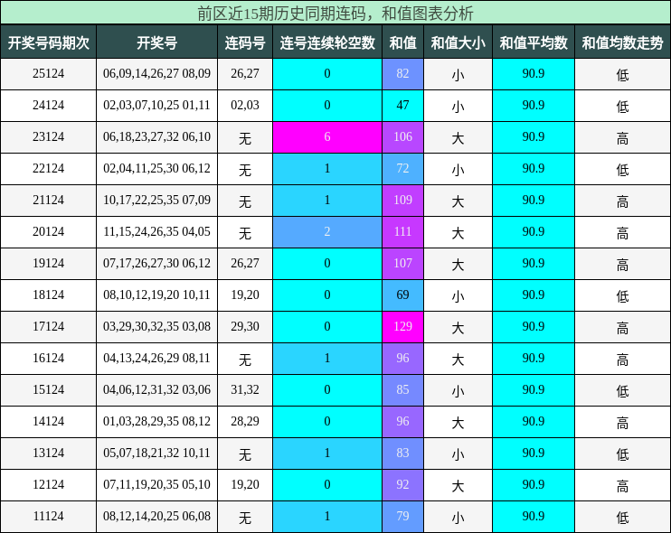This screenshot has width=671, height=533.
Task: Select draw numbers 08,10,12,19,20 10,11
Action: [157, 295]
